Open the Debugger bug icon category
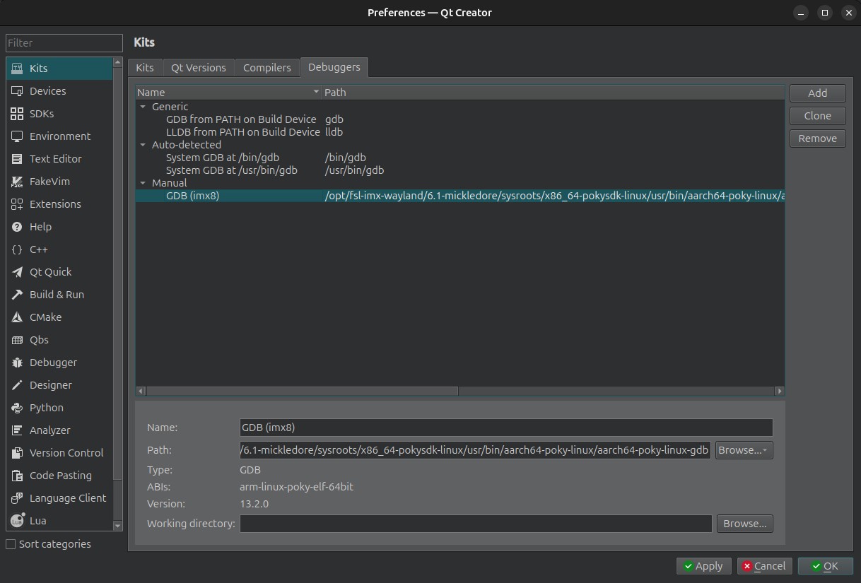Screen dimensions: 861x583 (x=17, y=363)
